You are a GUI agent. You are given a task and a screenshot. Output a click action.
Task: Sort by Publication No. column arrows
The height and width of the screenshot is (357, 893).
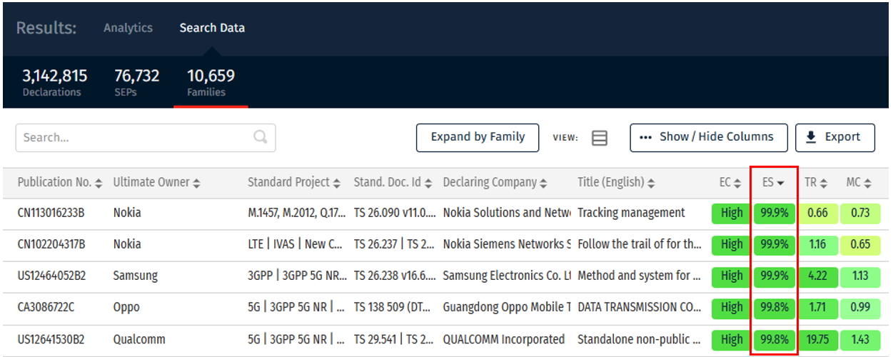[99, 183]
